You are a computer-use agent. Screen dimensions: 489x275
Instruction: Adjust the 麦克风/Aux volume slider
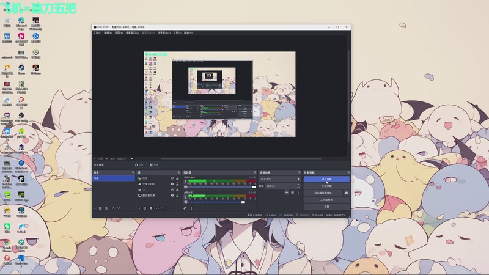[222, 187]
